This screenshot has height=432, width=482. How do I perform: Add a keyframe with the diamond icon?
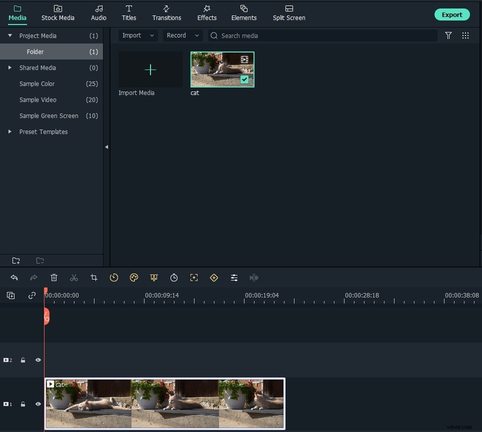pos(214,277)
